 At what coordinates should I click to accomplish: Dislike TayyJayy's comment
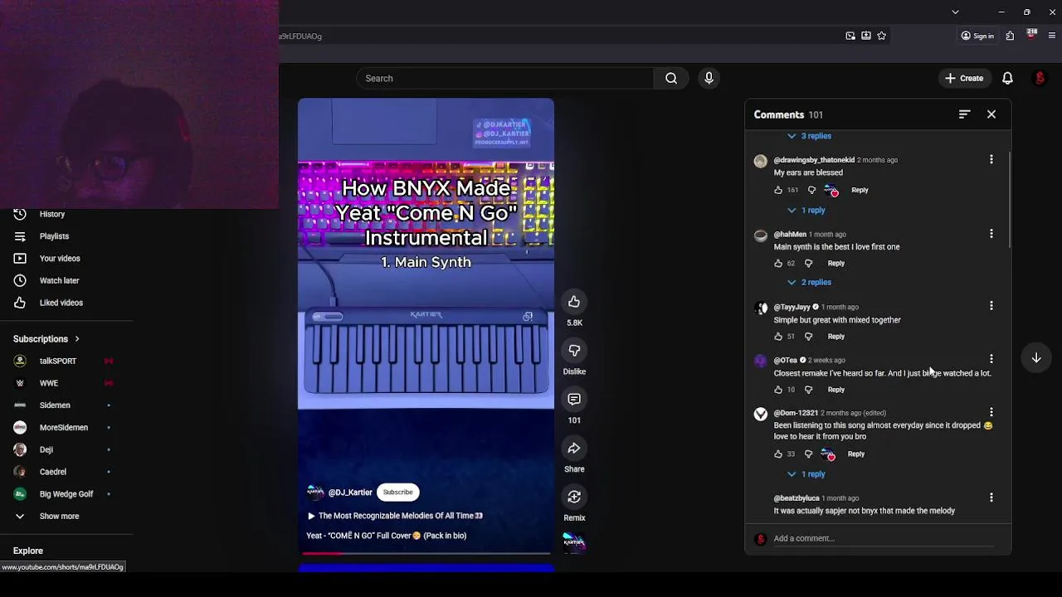[x=808, y=337]
